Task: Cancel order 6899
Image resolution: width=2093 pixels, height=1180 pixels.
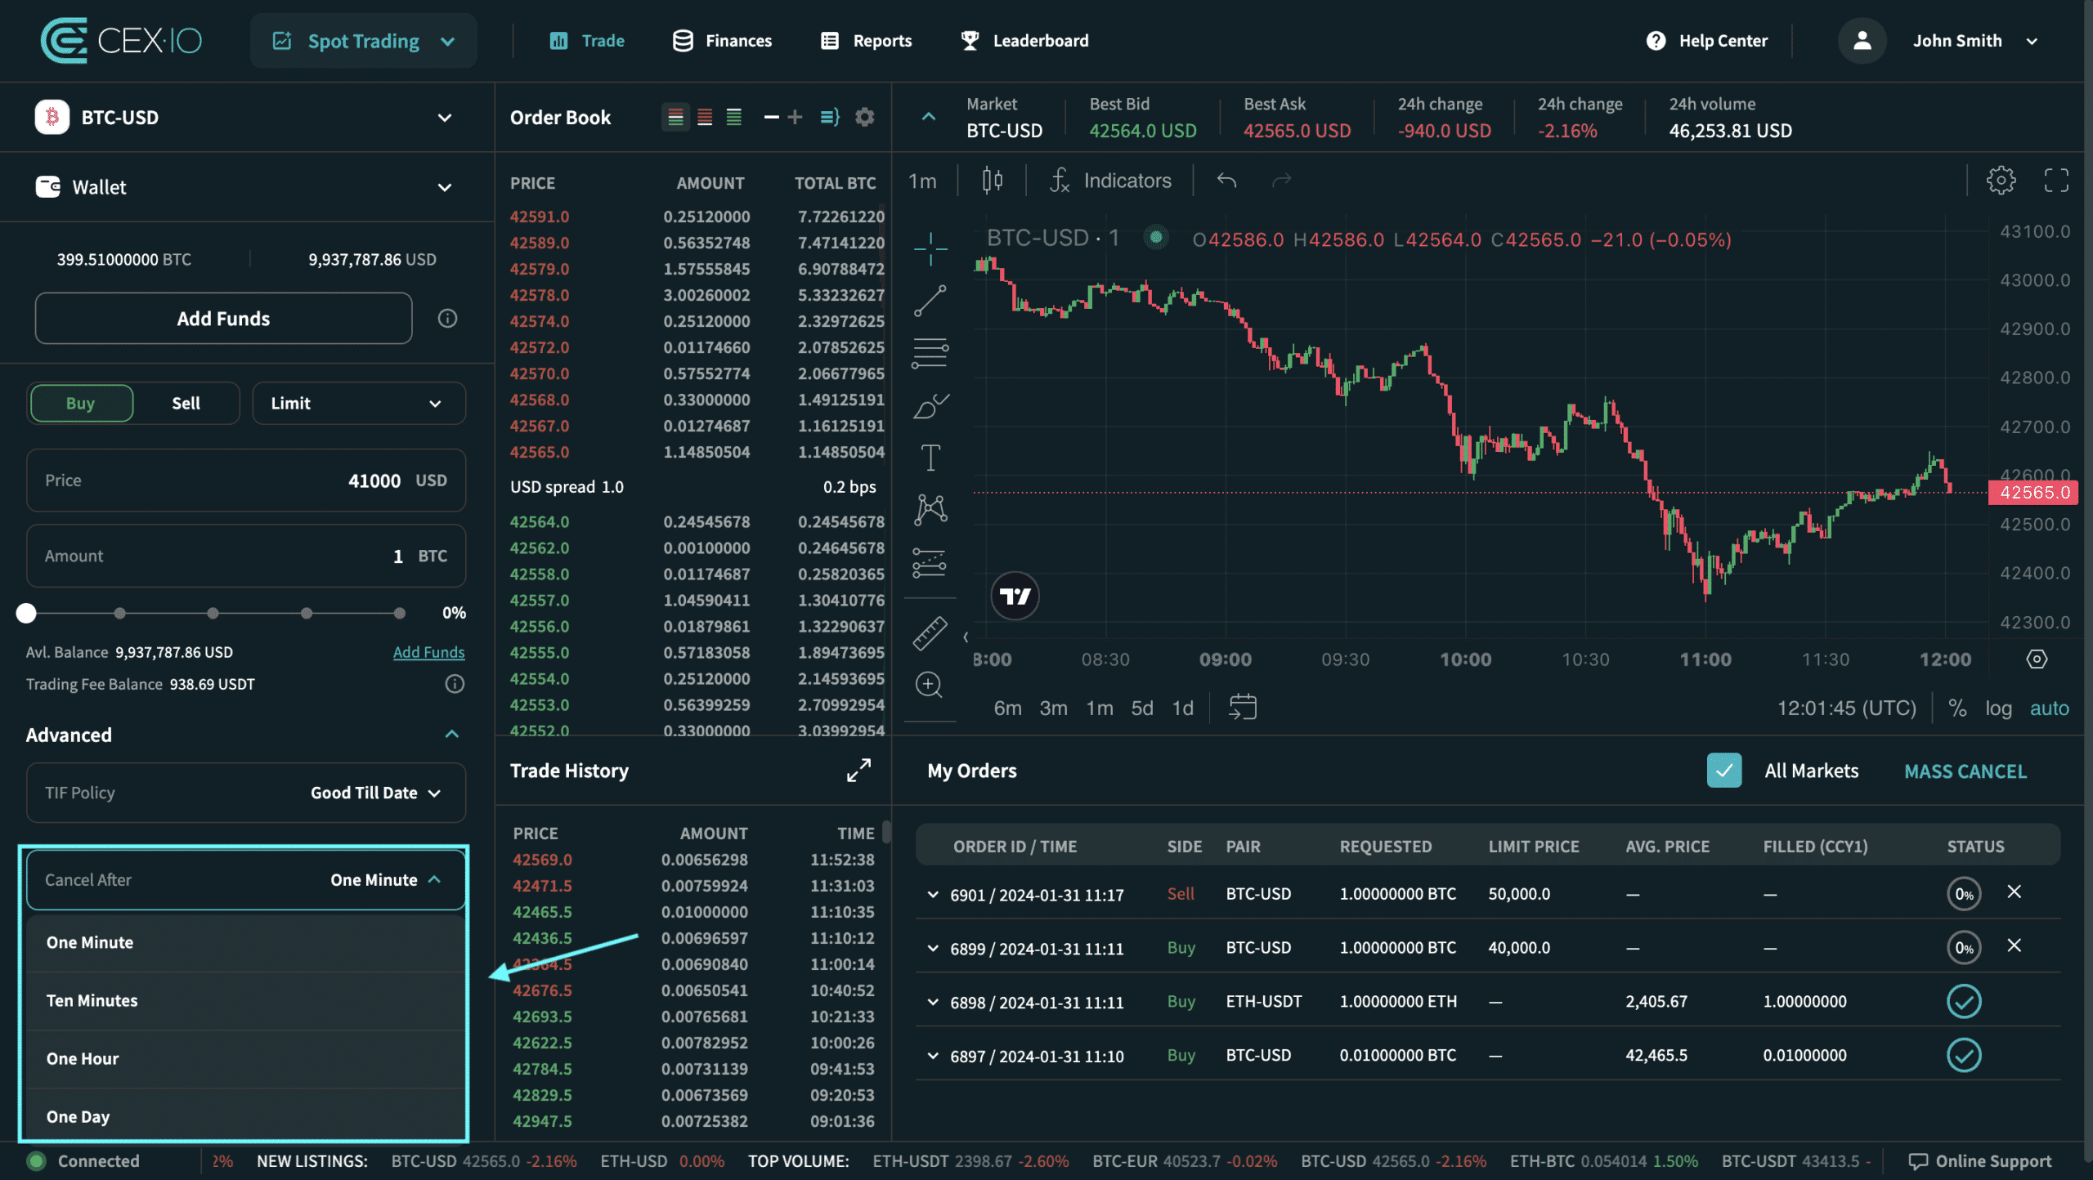Action: click(2014, 945)
